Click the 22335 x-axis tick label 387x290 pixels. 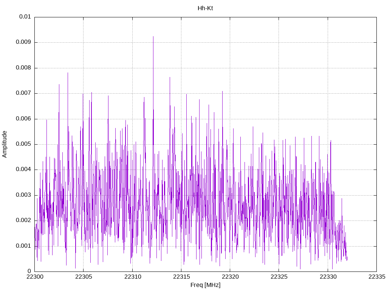376,277
